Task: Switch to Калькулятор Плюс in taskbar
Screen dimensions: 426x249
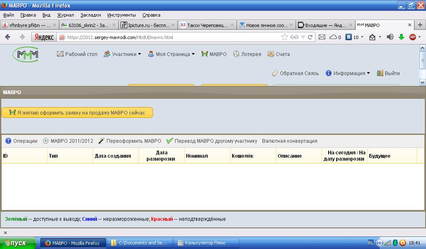Action: [206, 243]
